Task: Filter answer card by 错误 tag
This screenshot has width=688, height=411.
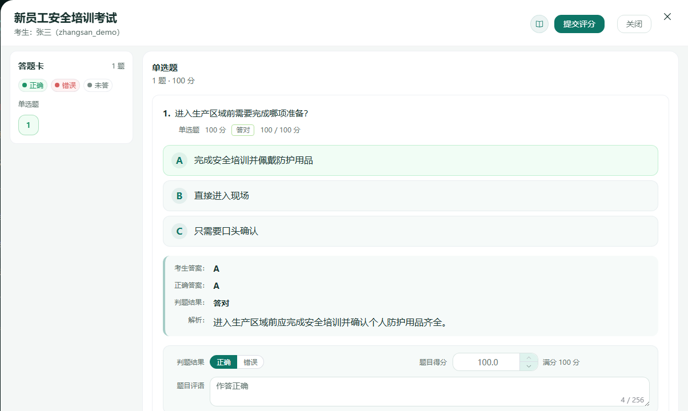Action: click(65, 86)
